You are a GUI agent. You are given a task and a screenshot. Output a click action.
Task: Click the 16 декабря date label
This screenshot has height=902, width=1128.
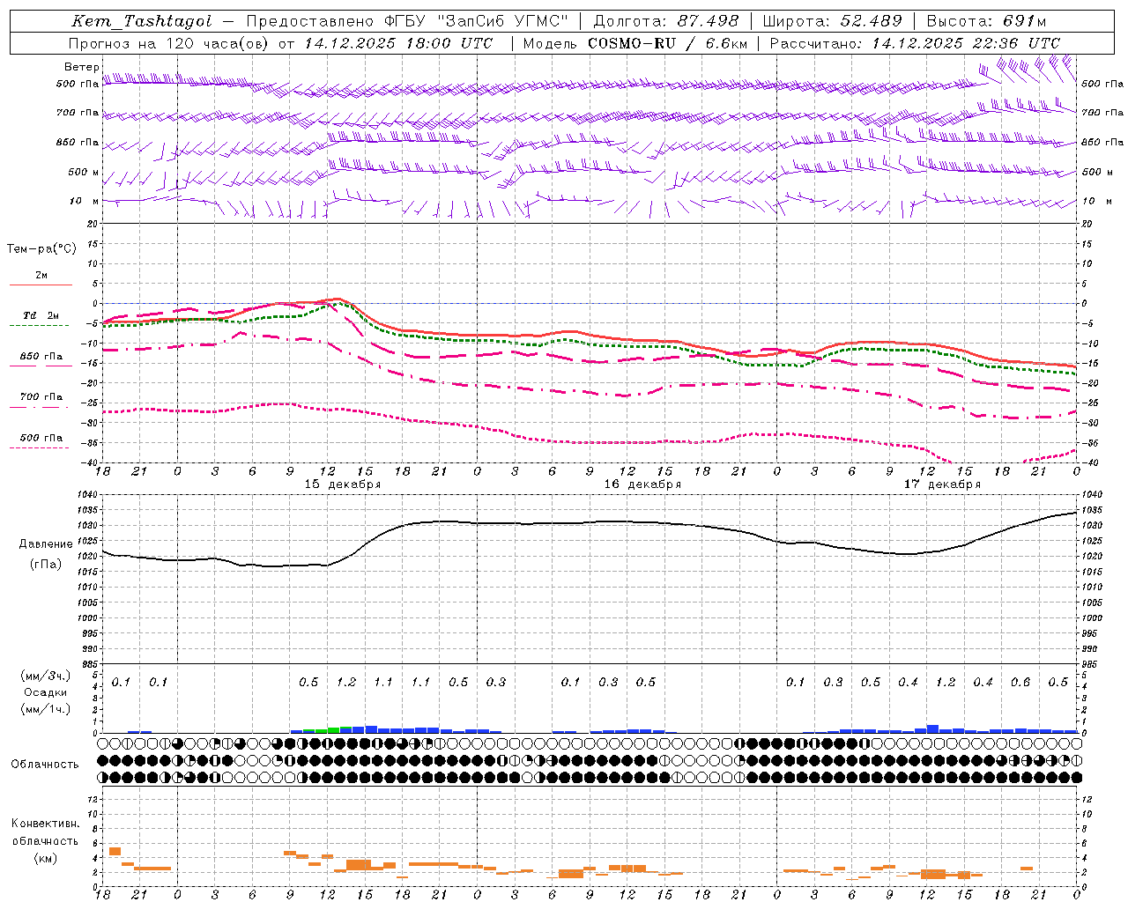(642, 484)
